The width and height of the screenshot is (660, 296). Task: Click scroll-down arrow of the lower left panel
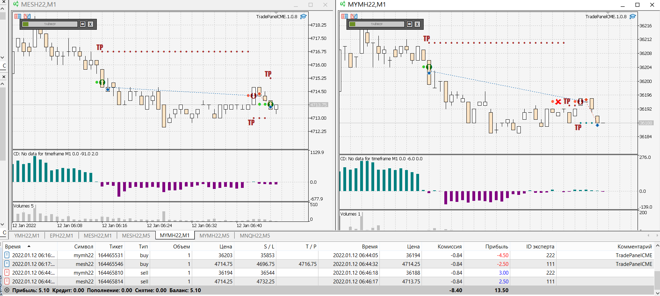[3, 224]
